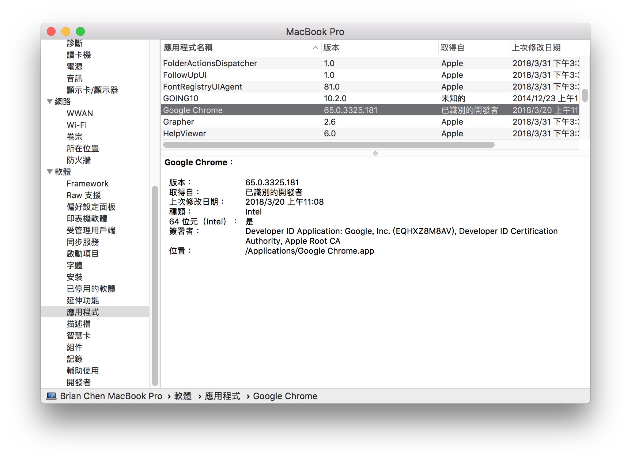Select 已停用的軟體 in the sidebar
631x462 pixels.
coord(91,289)
